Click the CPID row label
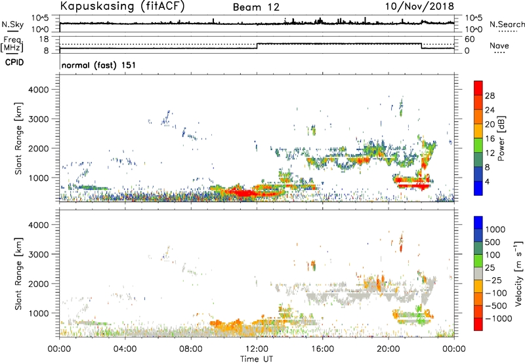Screen dimensions: 525x363 coord(14,62)
